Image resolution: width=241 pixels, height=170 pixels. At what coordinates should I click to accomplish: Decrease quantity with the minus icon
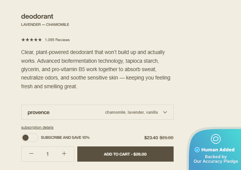[x=32, y=154]
